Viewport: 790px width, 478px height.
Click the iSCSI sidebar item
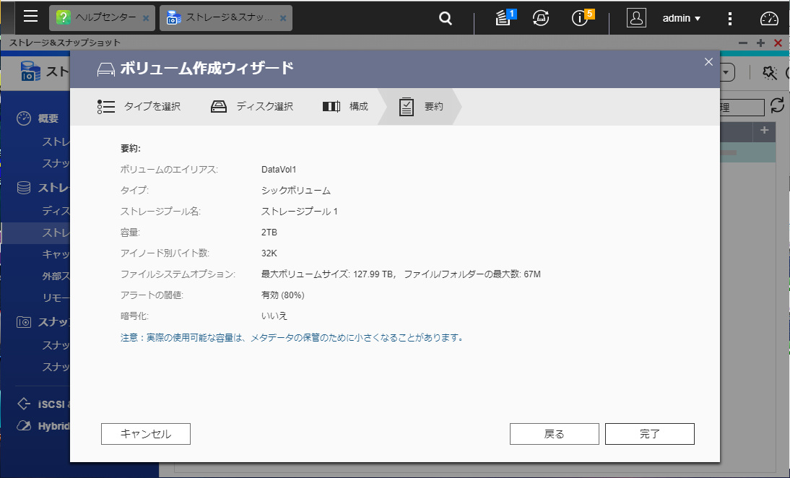click(43, 404)
